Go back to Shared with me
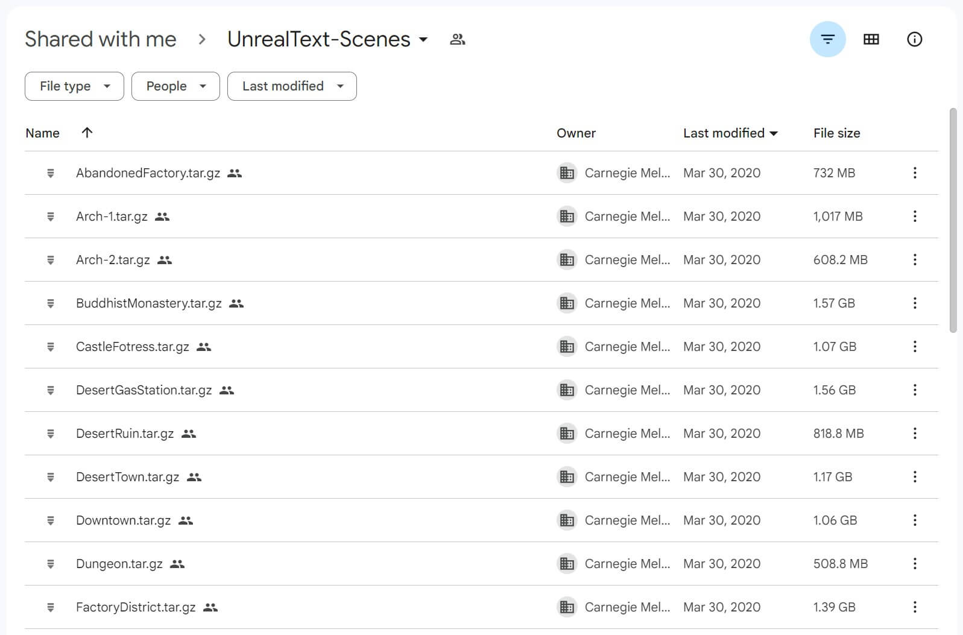Screen dimensions: 963x635 click(x=101, y=39)
